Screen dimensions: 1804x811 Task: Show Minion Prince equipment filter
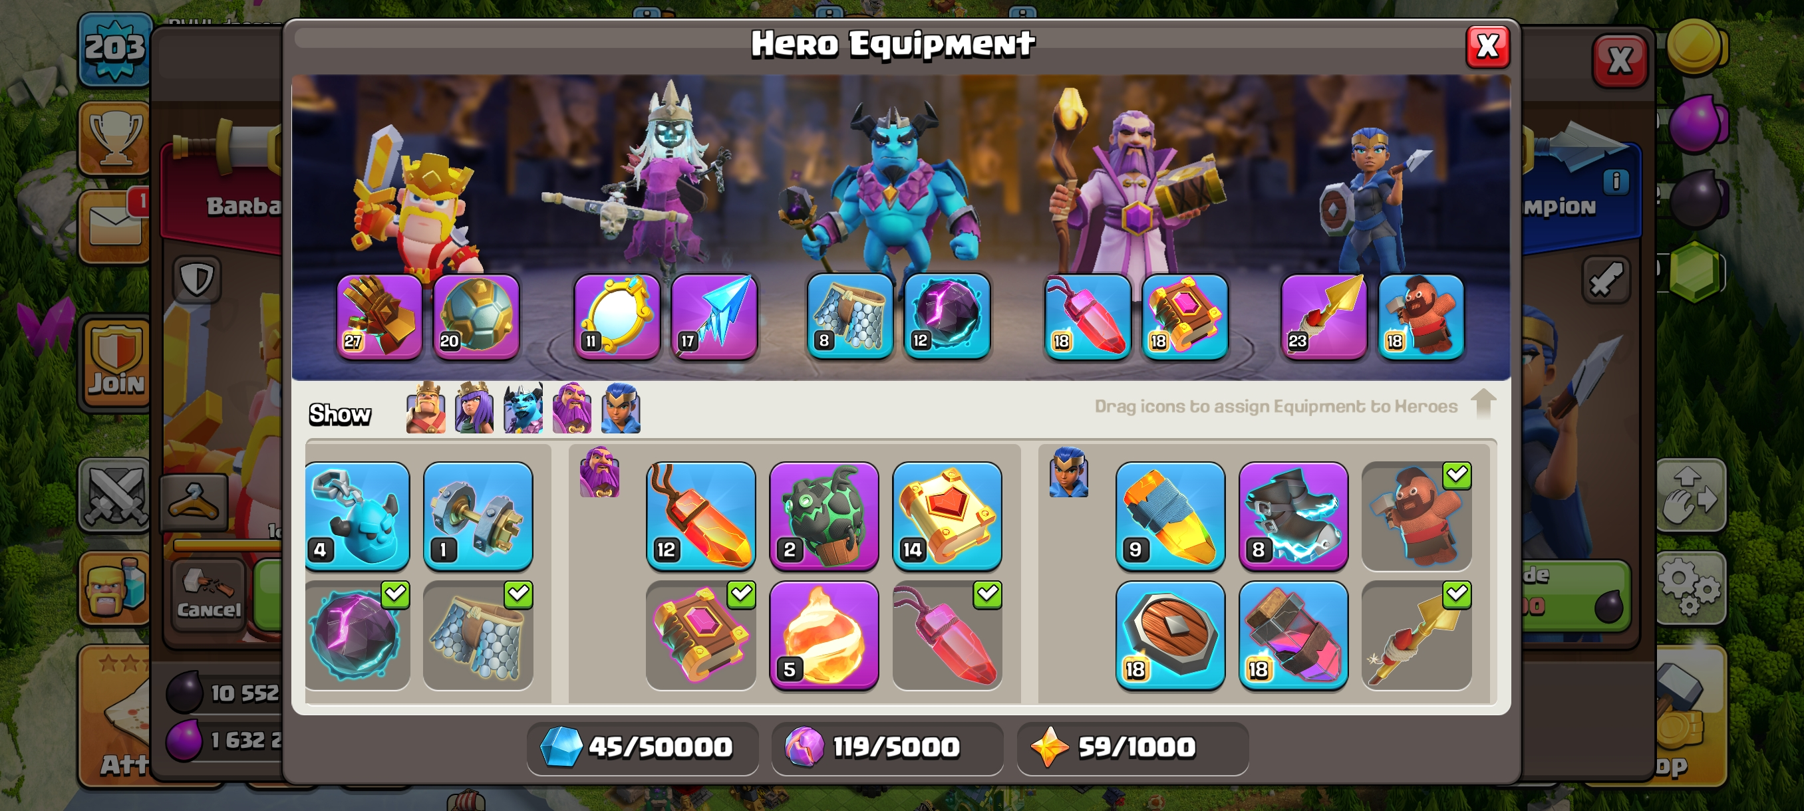click(x=523, y=408)
